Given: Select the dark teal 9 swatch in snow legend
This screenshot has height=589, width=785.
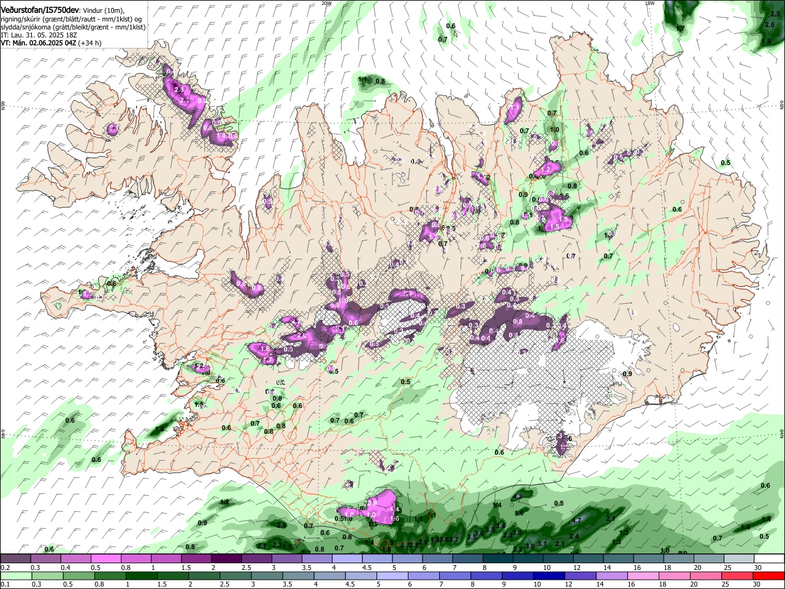Looking at the screenshot, I should click(528, 559).
